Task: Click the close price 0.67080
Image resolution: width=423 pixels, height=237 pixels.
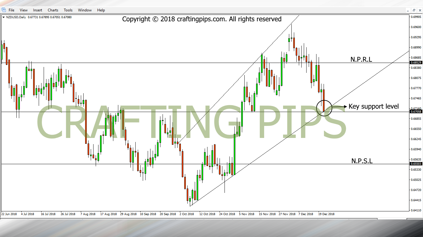Action: (67, 17)
